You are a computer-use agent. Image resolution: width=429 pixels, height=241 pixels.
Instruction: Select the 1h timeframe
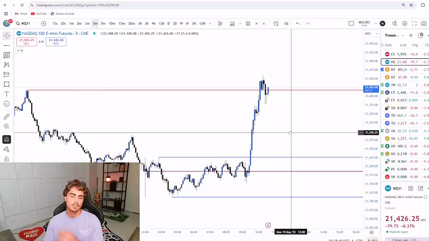(140, 23)
